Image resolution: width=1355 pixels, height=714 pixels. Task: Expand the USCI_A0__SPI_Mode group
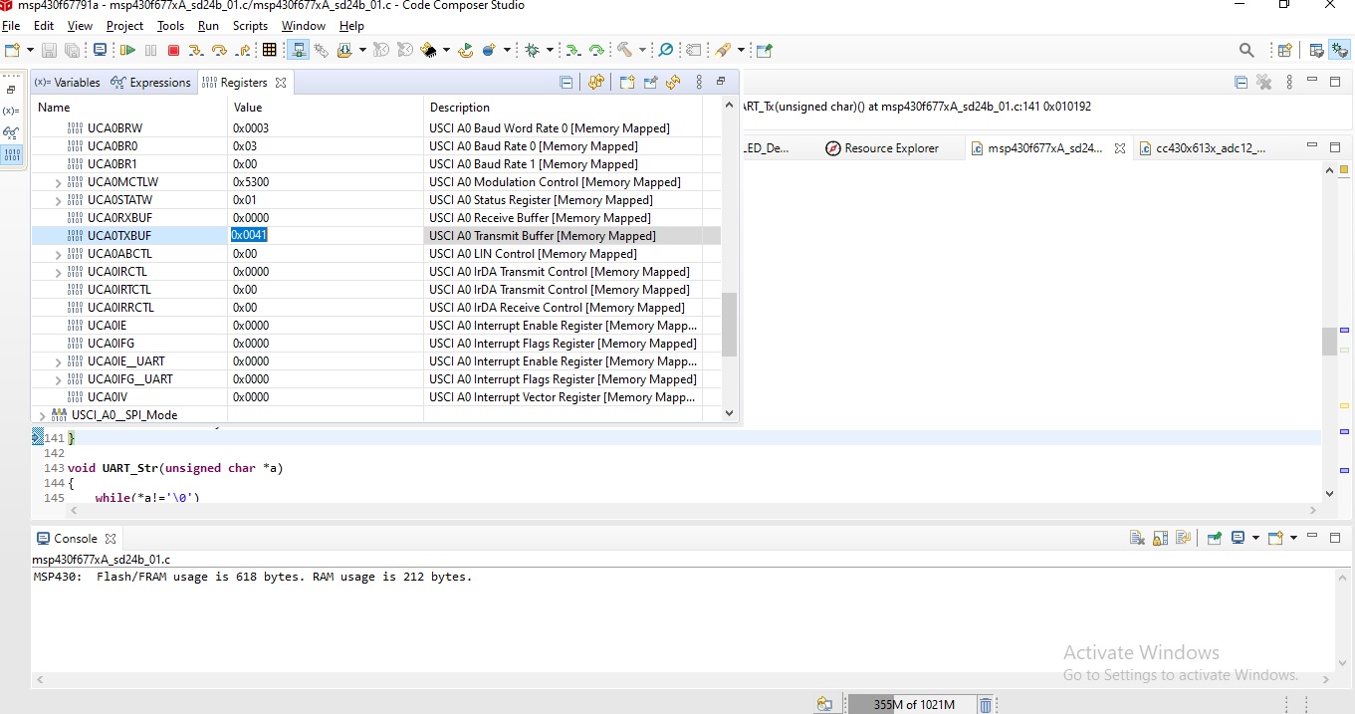42,414
